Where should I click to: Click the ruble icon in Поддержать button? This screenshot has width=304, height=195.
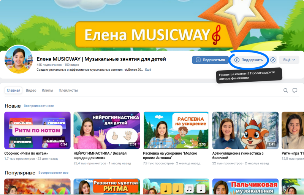(x=237, y=60)
